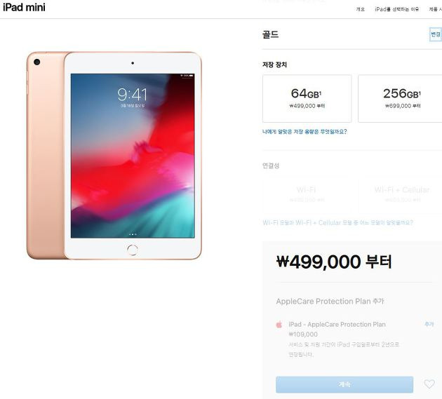The height and width of the screenshot is (399, 442).
Task: Click the red Apple logo icon
Action: (279, 325)
